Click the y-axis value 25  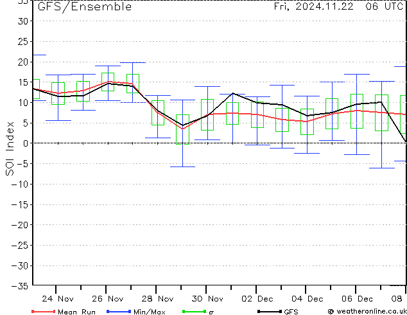[x=23, y=42]
